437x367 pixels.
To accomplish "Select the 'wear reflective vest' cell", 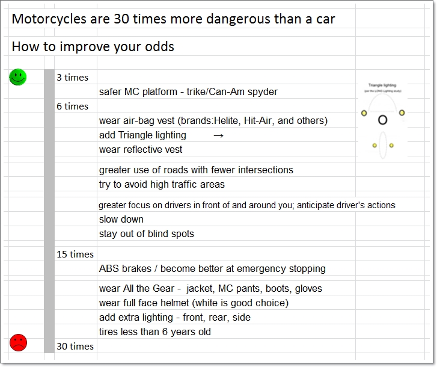I will 141,150.
